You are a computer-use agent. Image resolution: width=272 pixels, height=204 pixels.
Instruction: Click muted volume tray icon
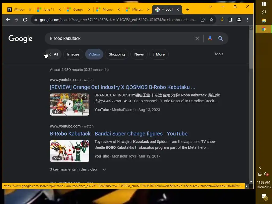(266, 174)
